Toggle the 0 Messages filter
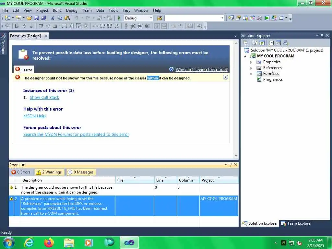The width and height of the screenshot is (332, 249). pyautogui.click(x=81, y=172)
